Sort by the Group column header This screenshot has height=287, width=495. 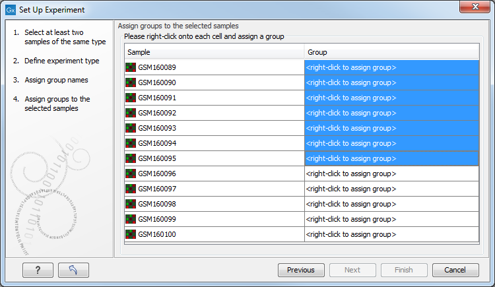(391, 52)
